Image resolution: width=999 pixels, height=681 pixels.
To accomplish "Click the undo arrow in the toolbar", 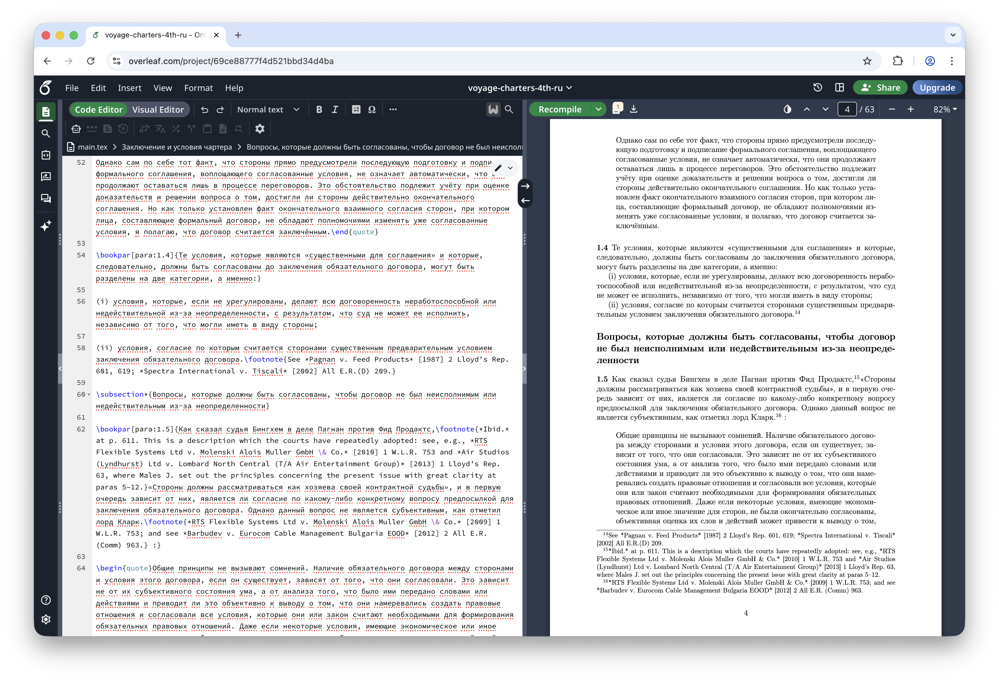I will click(x=205, y=110).
